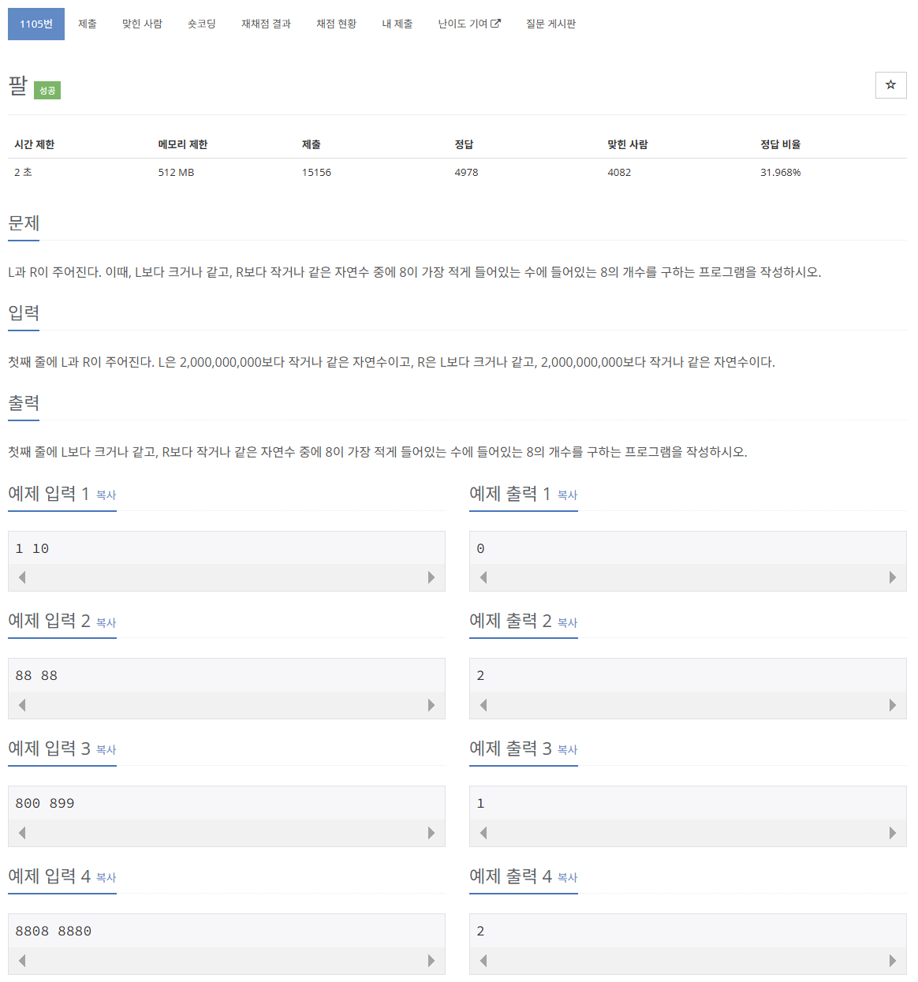The width and height of the screenshot is (918, 982).
Task: Click left scroll arrow under 예제 입력 4
Action: pos(22,961)
